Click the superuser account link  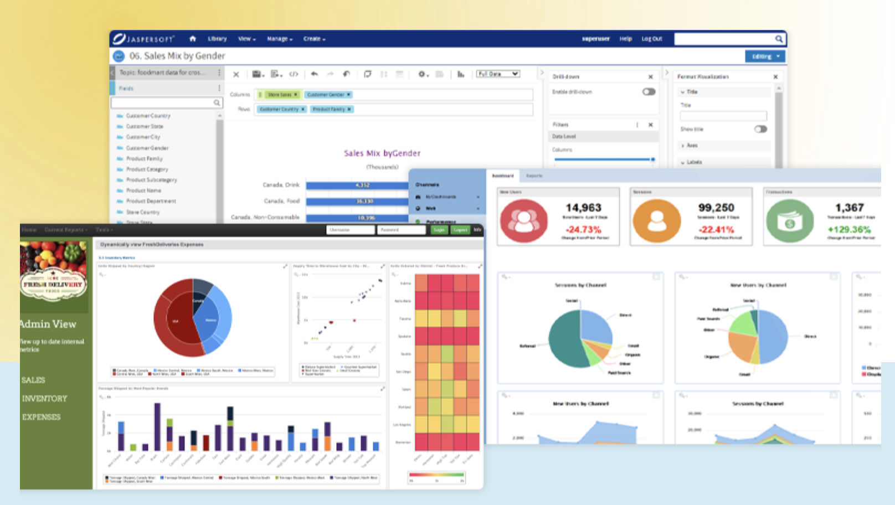click(x=595, y=39)
